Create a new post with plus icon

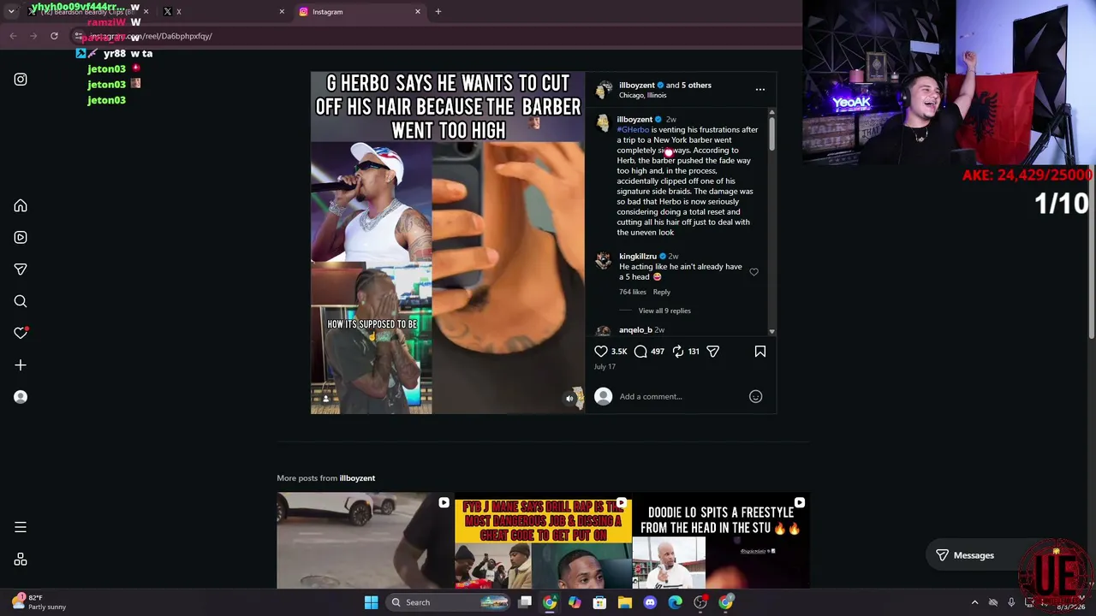pos(21,365)
